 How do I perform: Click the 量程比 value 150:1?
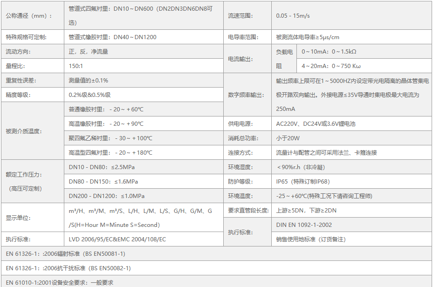pos(76,66)
